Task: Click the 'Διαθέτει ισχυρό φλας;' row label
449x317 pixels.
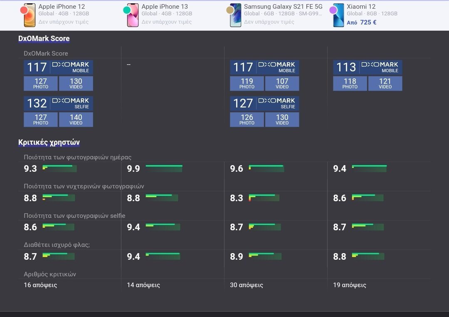Action: tap(57, 245)
